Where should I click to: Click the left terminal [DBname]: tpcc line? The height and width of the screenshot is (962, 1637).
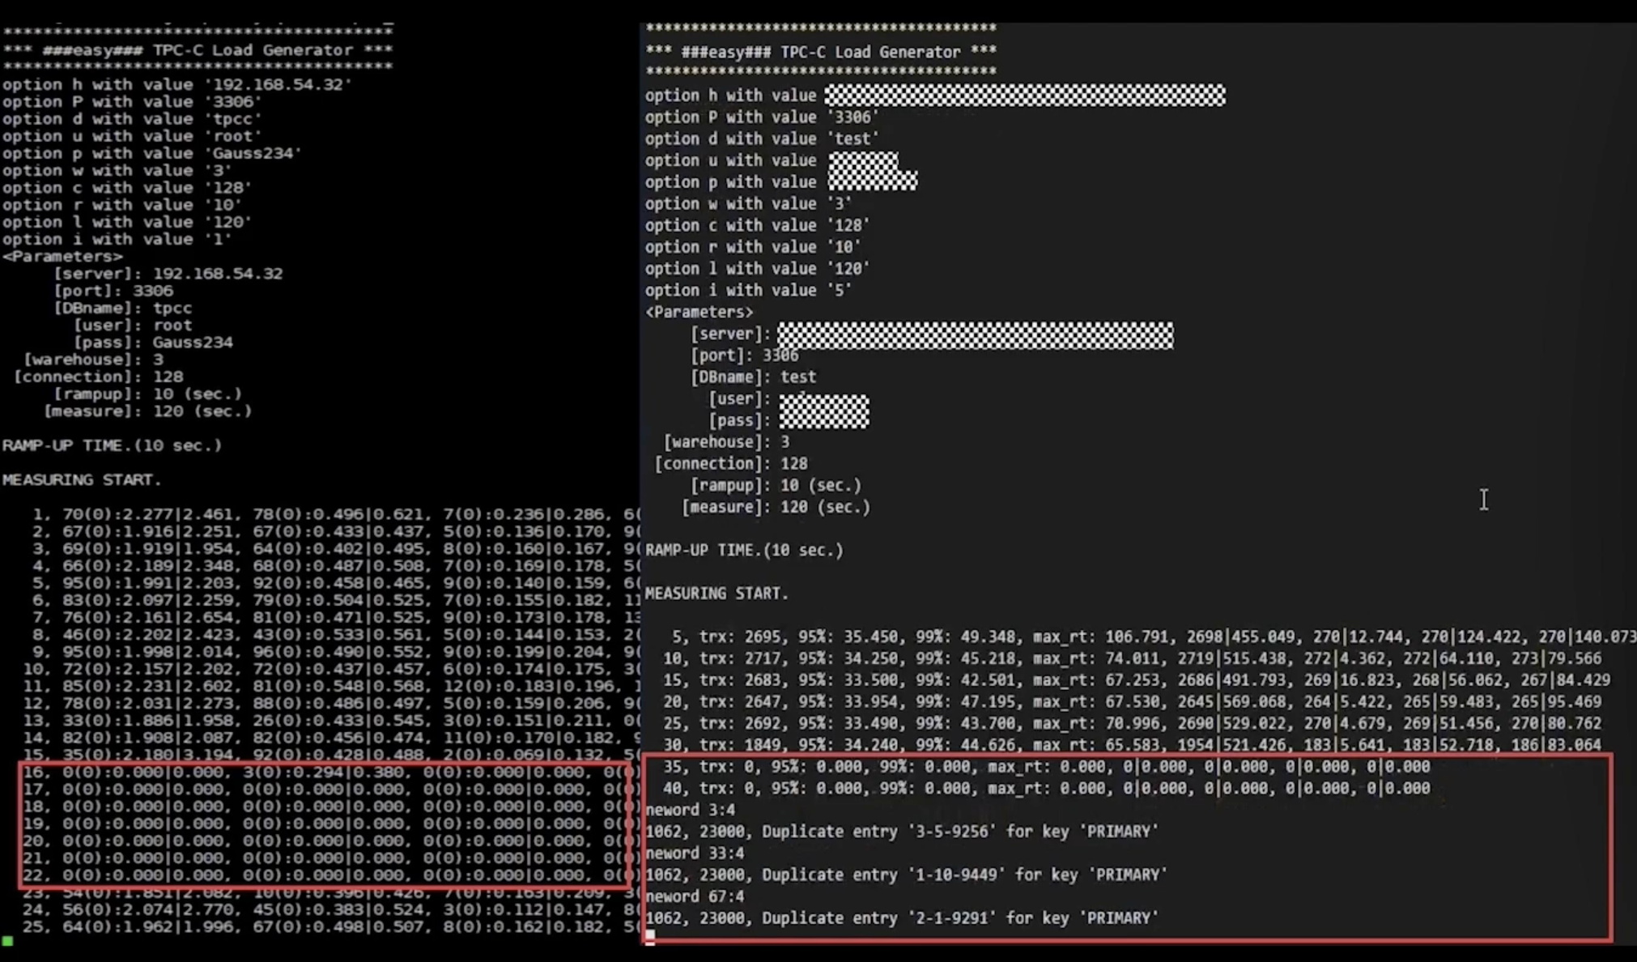121,309
